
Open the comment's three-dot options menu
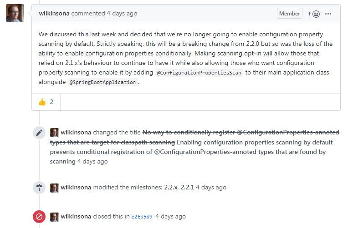328,14
